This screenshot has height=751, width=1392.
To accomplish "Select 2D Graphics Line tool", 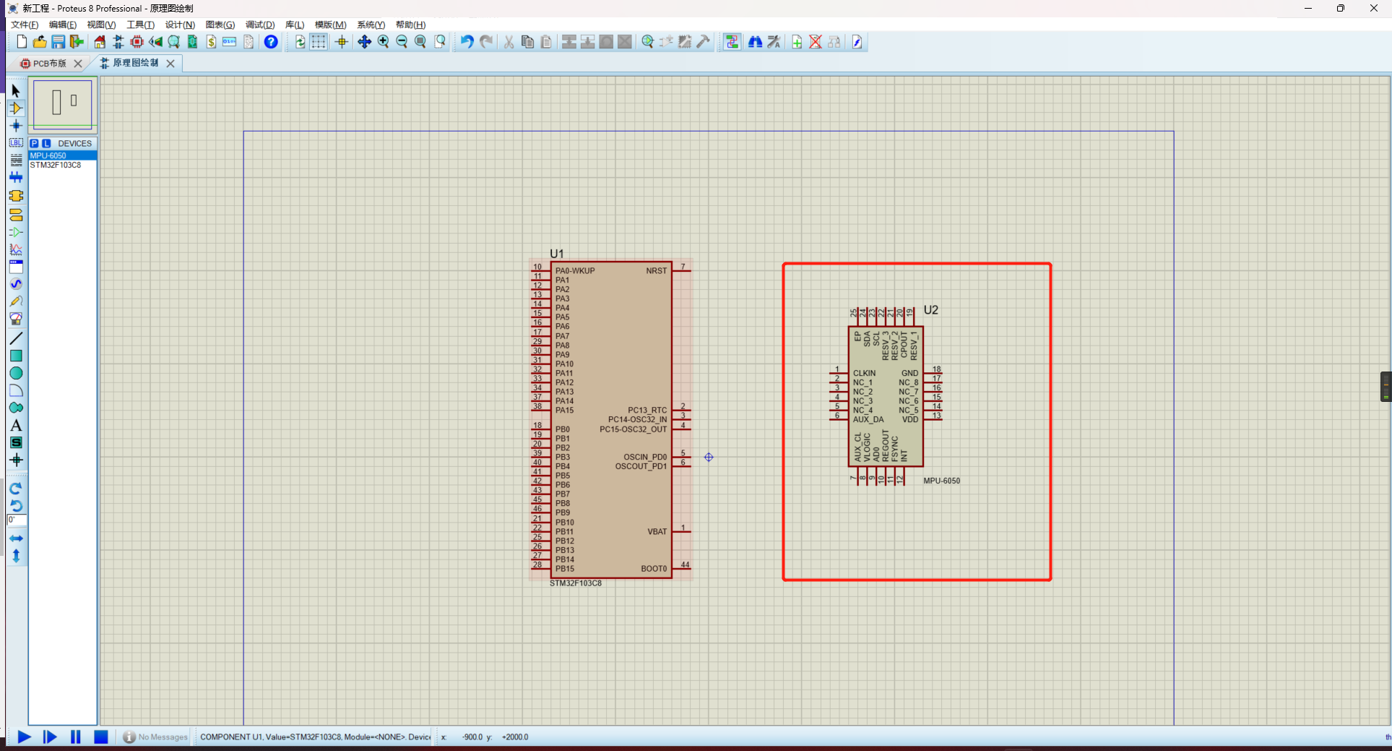I will pos(16,338).
